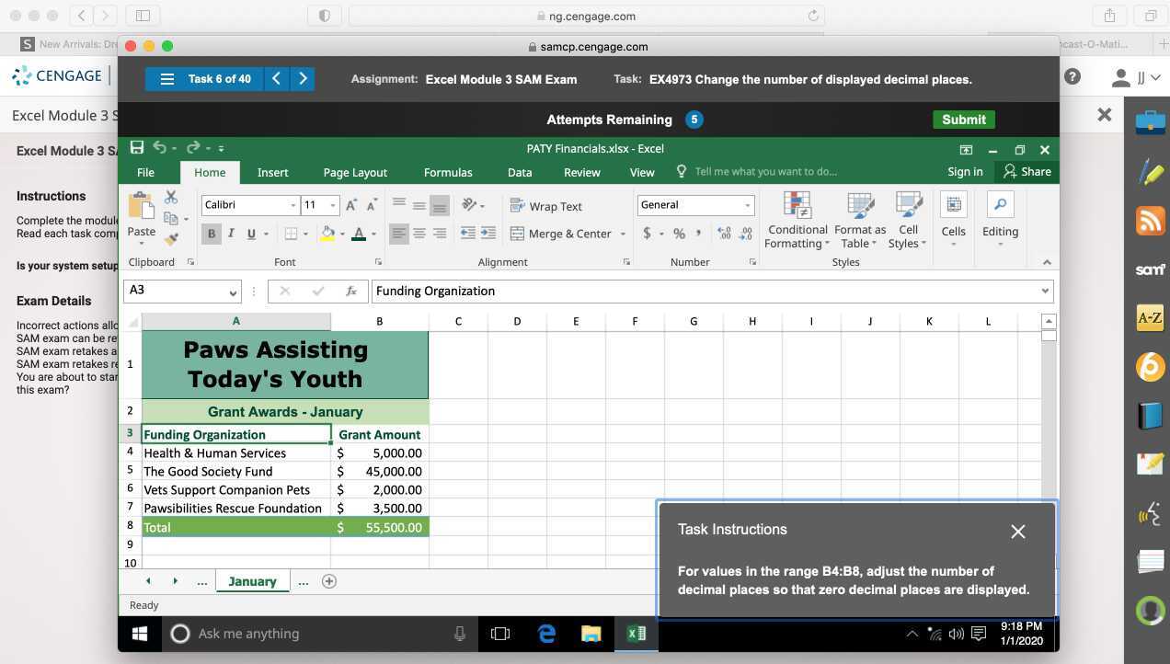Click the Format Painter brush icon

tap(171, 238)
